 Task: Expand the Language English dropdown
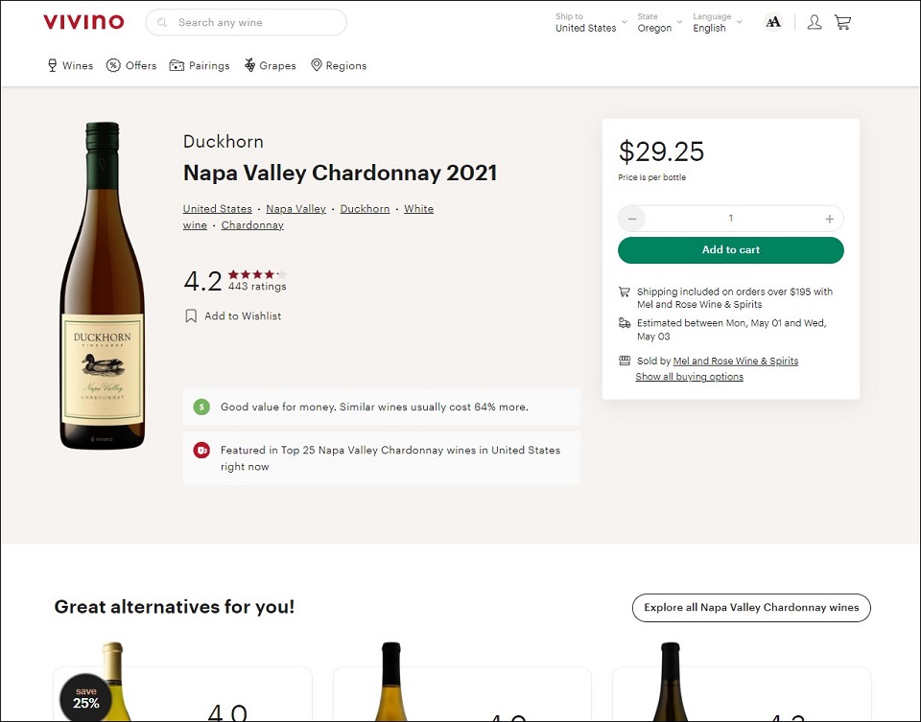click(716, 23)
